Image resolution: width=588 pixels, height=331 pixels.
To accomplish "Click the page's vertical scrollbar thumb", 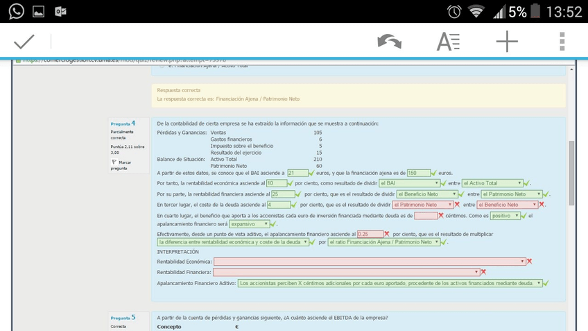I will pyautogui.click(x=571, y=172).
